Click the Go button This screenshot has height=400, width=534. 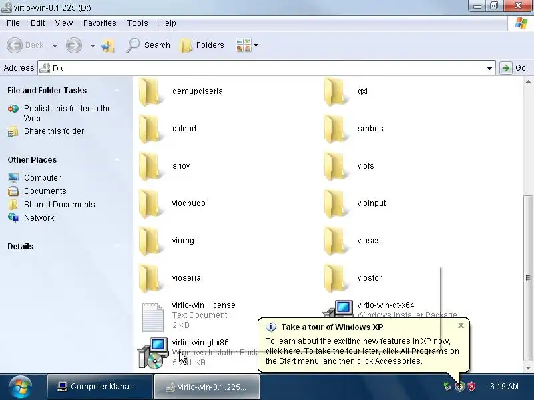coord(513,68)
